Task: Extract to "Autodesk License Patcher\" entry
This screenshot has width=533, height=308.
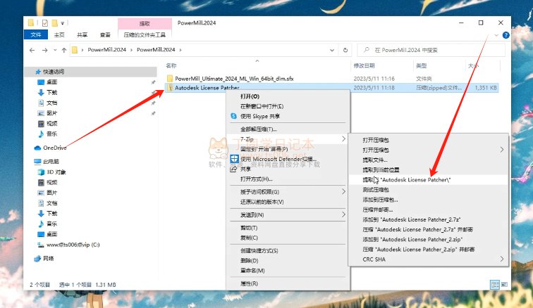Action: 429,180
